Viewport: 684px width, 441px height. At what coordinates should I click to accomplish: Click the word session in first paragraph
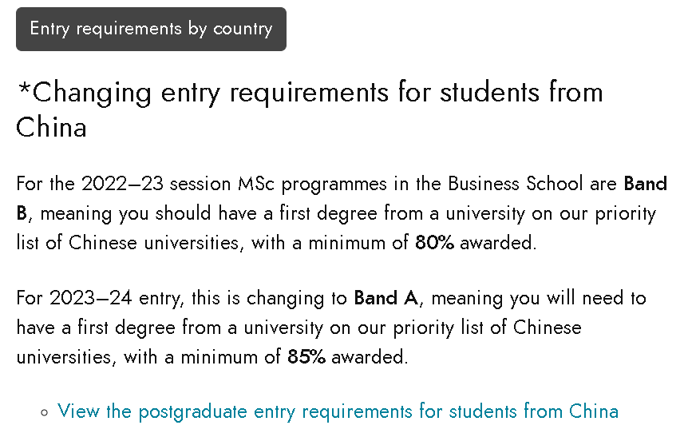coord(200,184)
